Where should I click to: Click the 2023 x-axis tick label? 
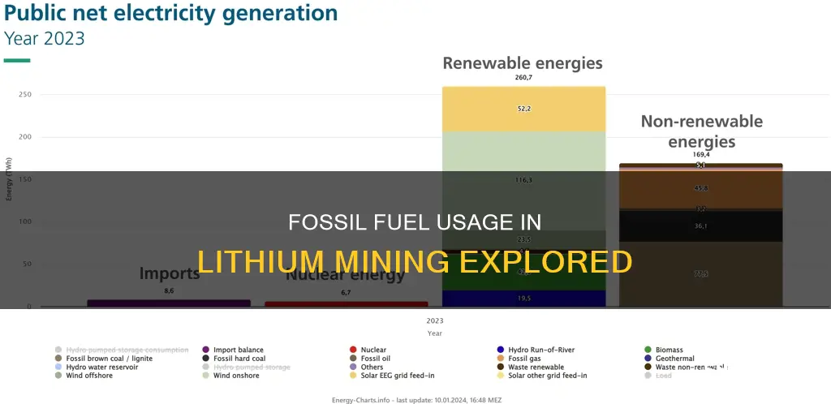click(x=435, y=321)
